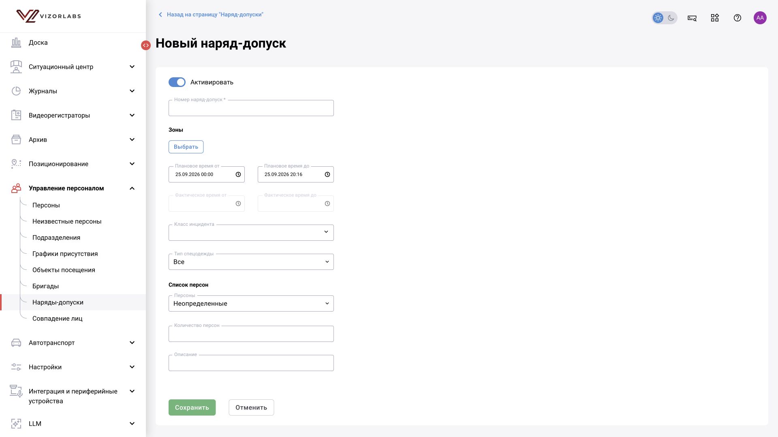
Task: Click the Сохранить button
Action: coord(192,407)
